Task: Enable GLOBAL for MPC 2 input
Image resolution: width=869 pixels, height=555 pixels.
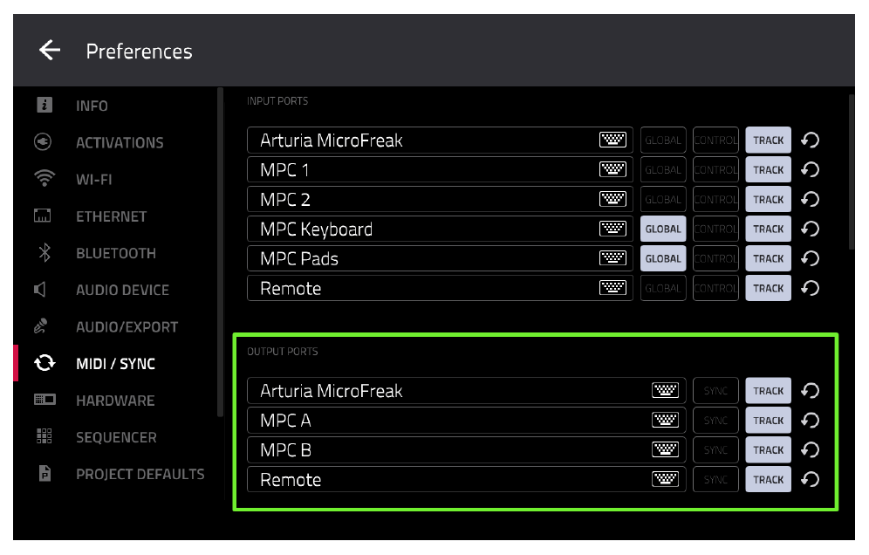Action: click(663, 199)
